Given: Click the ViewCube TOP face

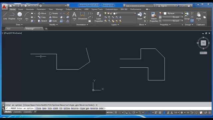Looking at the screenshot, I should [x=203, y=43].
